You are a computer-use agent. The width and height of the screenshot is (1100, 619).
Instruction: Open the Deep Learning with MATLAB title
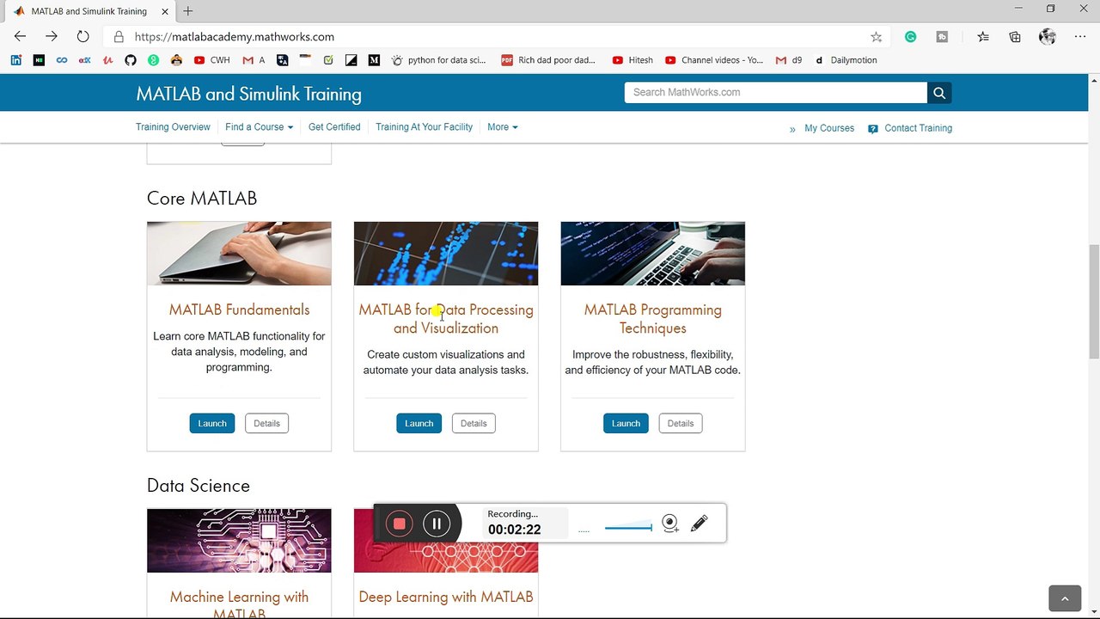point(446,597)
